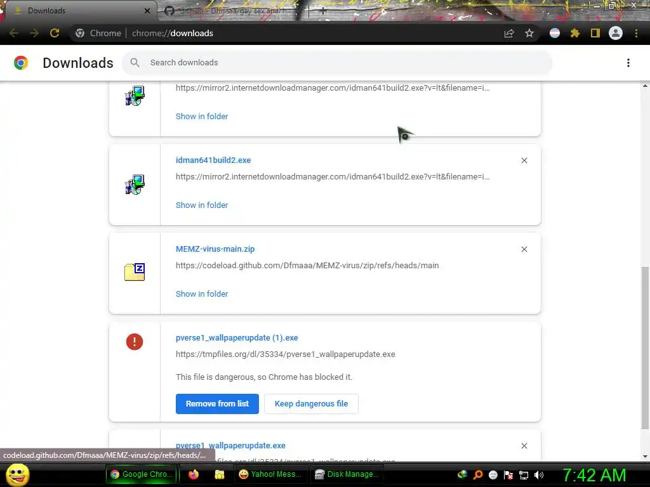The image size is (650, 487).
Task: Show idman641build2.exe in folder
Action: [202, 205]
